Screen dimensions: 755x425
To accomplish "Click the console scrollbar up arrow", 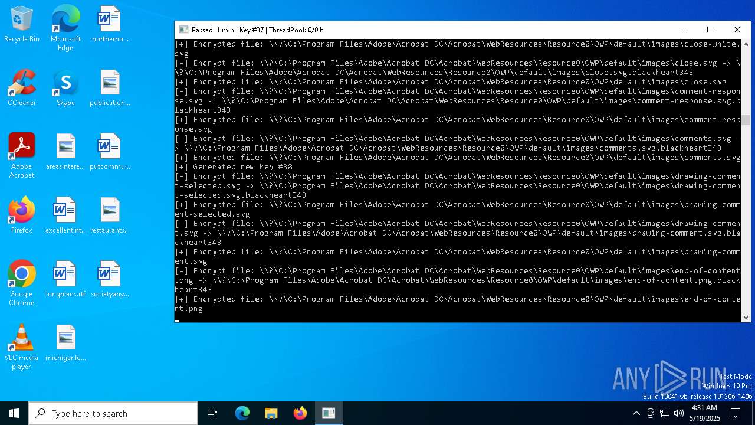I will (746, 44).
